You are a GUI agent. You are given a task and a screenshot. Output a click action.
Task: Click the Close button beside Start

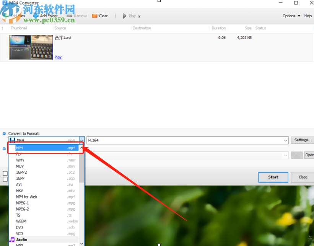(x=303, y=177)
